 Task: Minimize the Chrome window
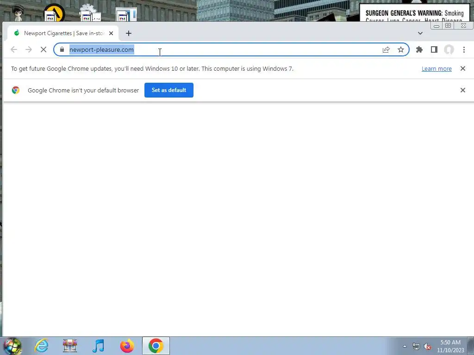pyautogui.click(x=437, y=26)
